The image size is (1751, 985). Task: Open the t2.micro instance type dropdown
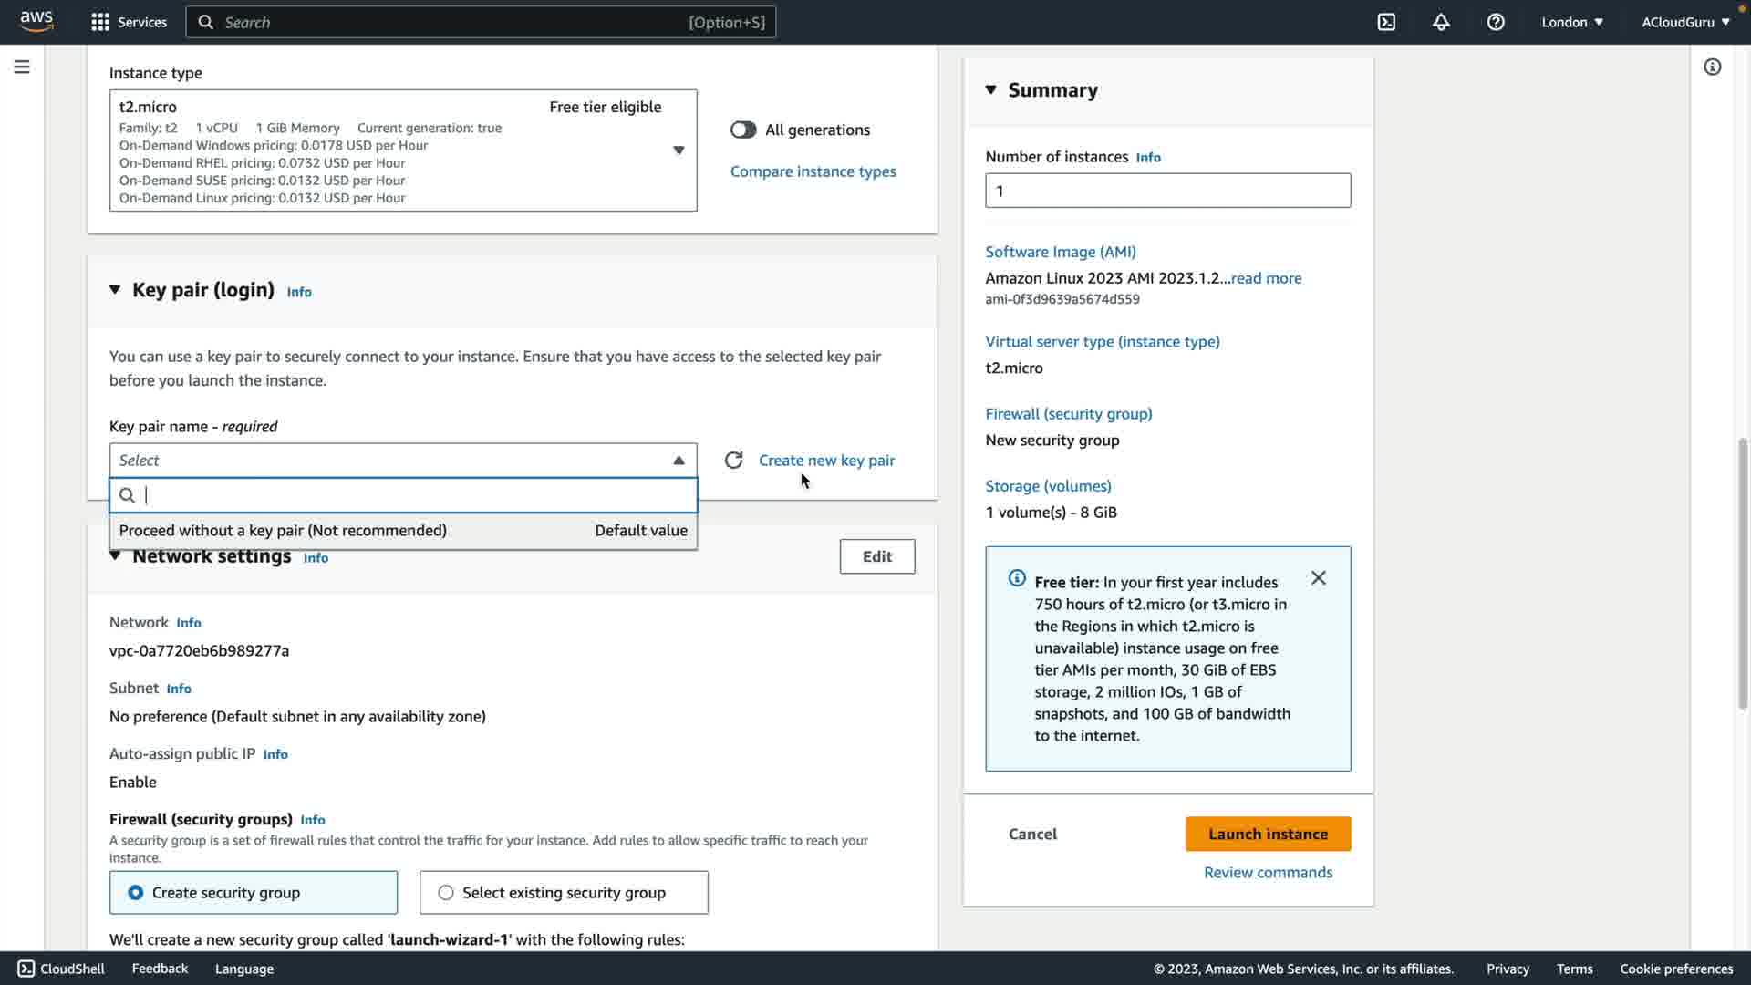(x=678, y=150)
